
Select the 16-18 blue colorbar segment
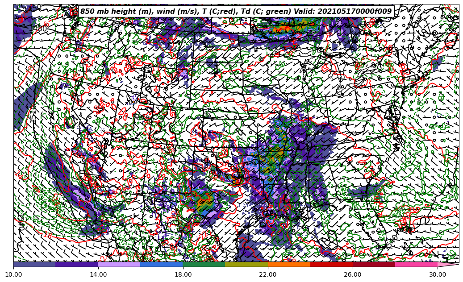click(x=162, y=264)
